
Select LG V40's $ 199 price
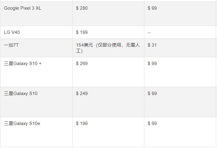click(82, 32)
